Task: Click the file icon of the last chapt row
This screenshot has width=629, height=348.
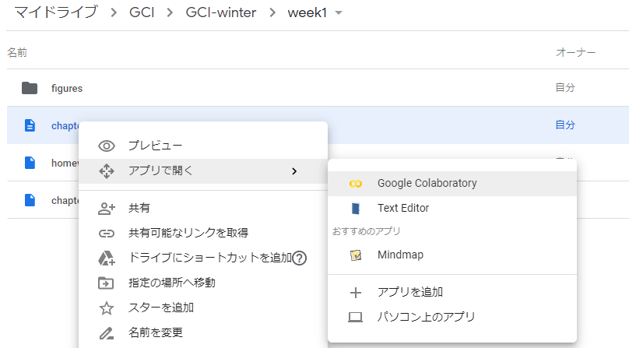Action: tap(30, 200)
